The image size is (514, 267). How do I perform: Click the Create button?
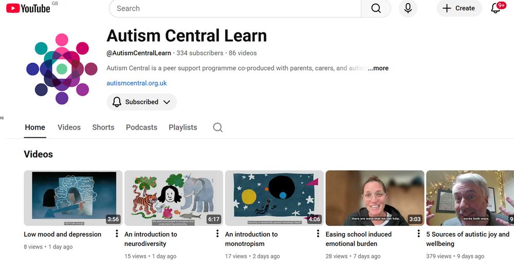(x=459, y=8)
